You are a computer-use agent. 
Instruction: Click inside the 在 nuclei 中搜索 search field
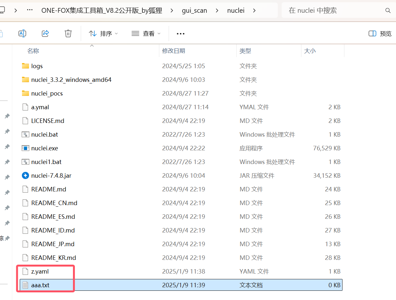331,10
